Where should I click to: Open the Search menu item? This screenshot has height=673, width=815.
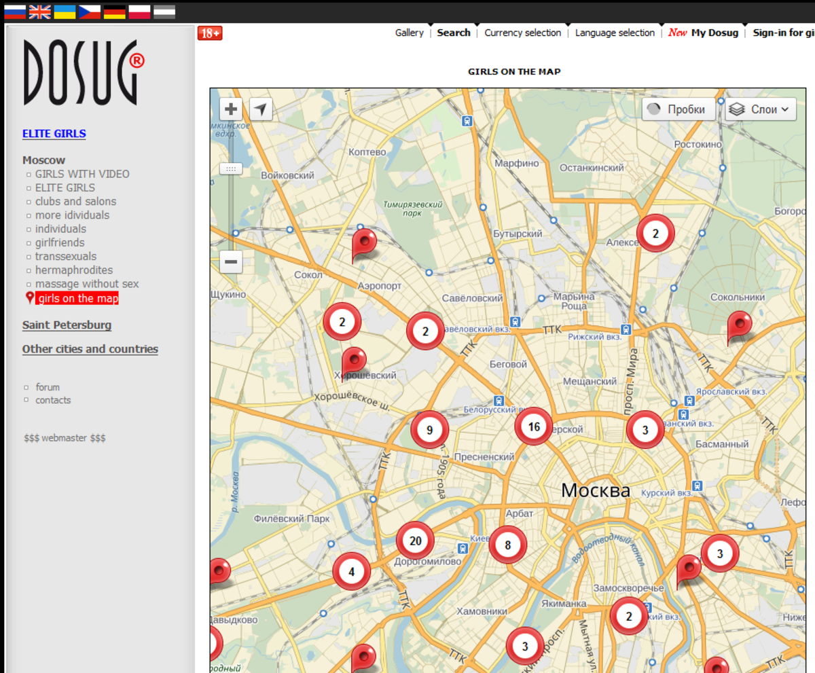pyautogui.click(x=454, y=33)
